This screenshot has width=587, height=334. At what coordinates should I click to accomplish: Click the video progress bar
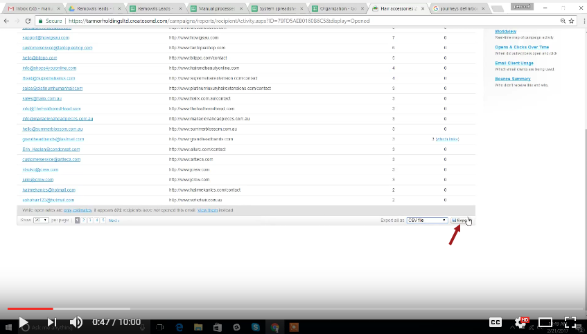(277, 308)
